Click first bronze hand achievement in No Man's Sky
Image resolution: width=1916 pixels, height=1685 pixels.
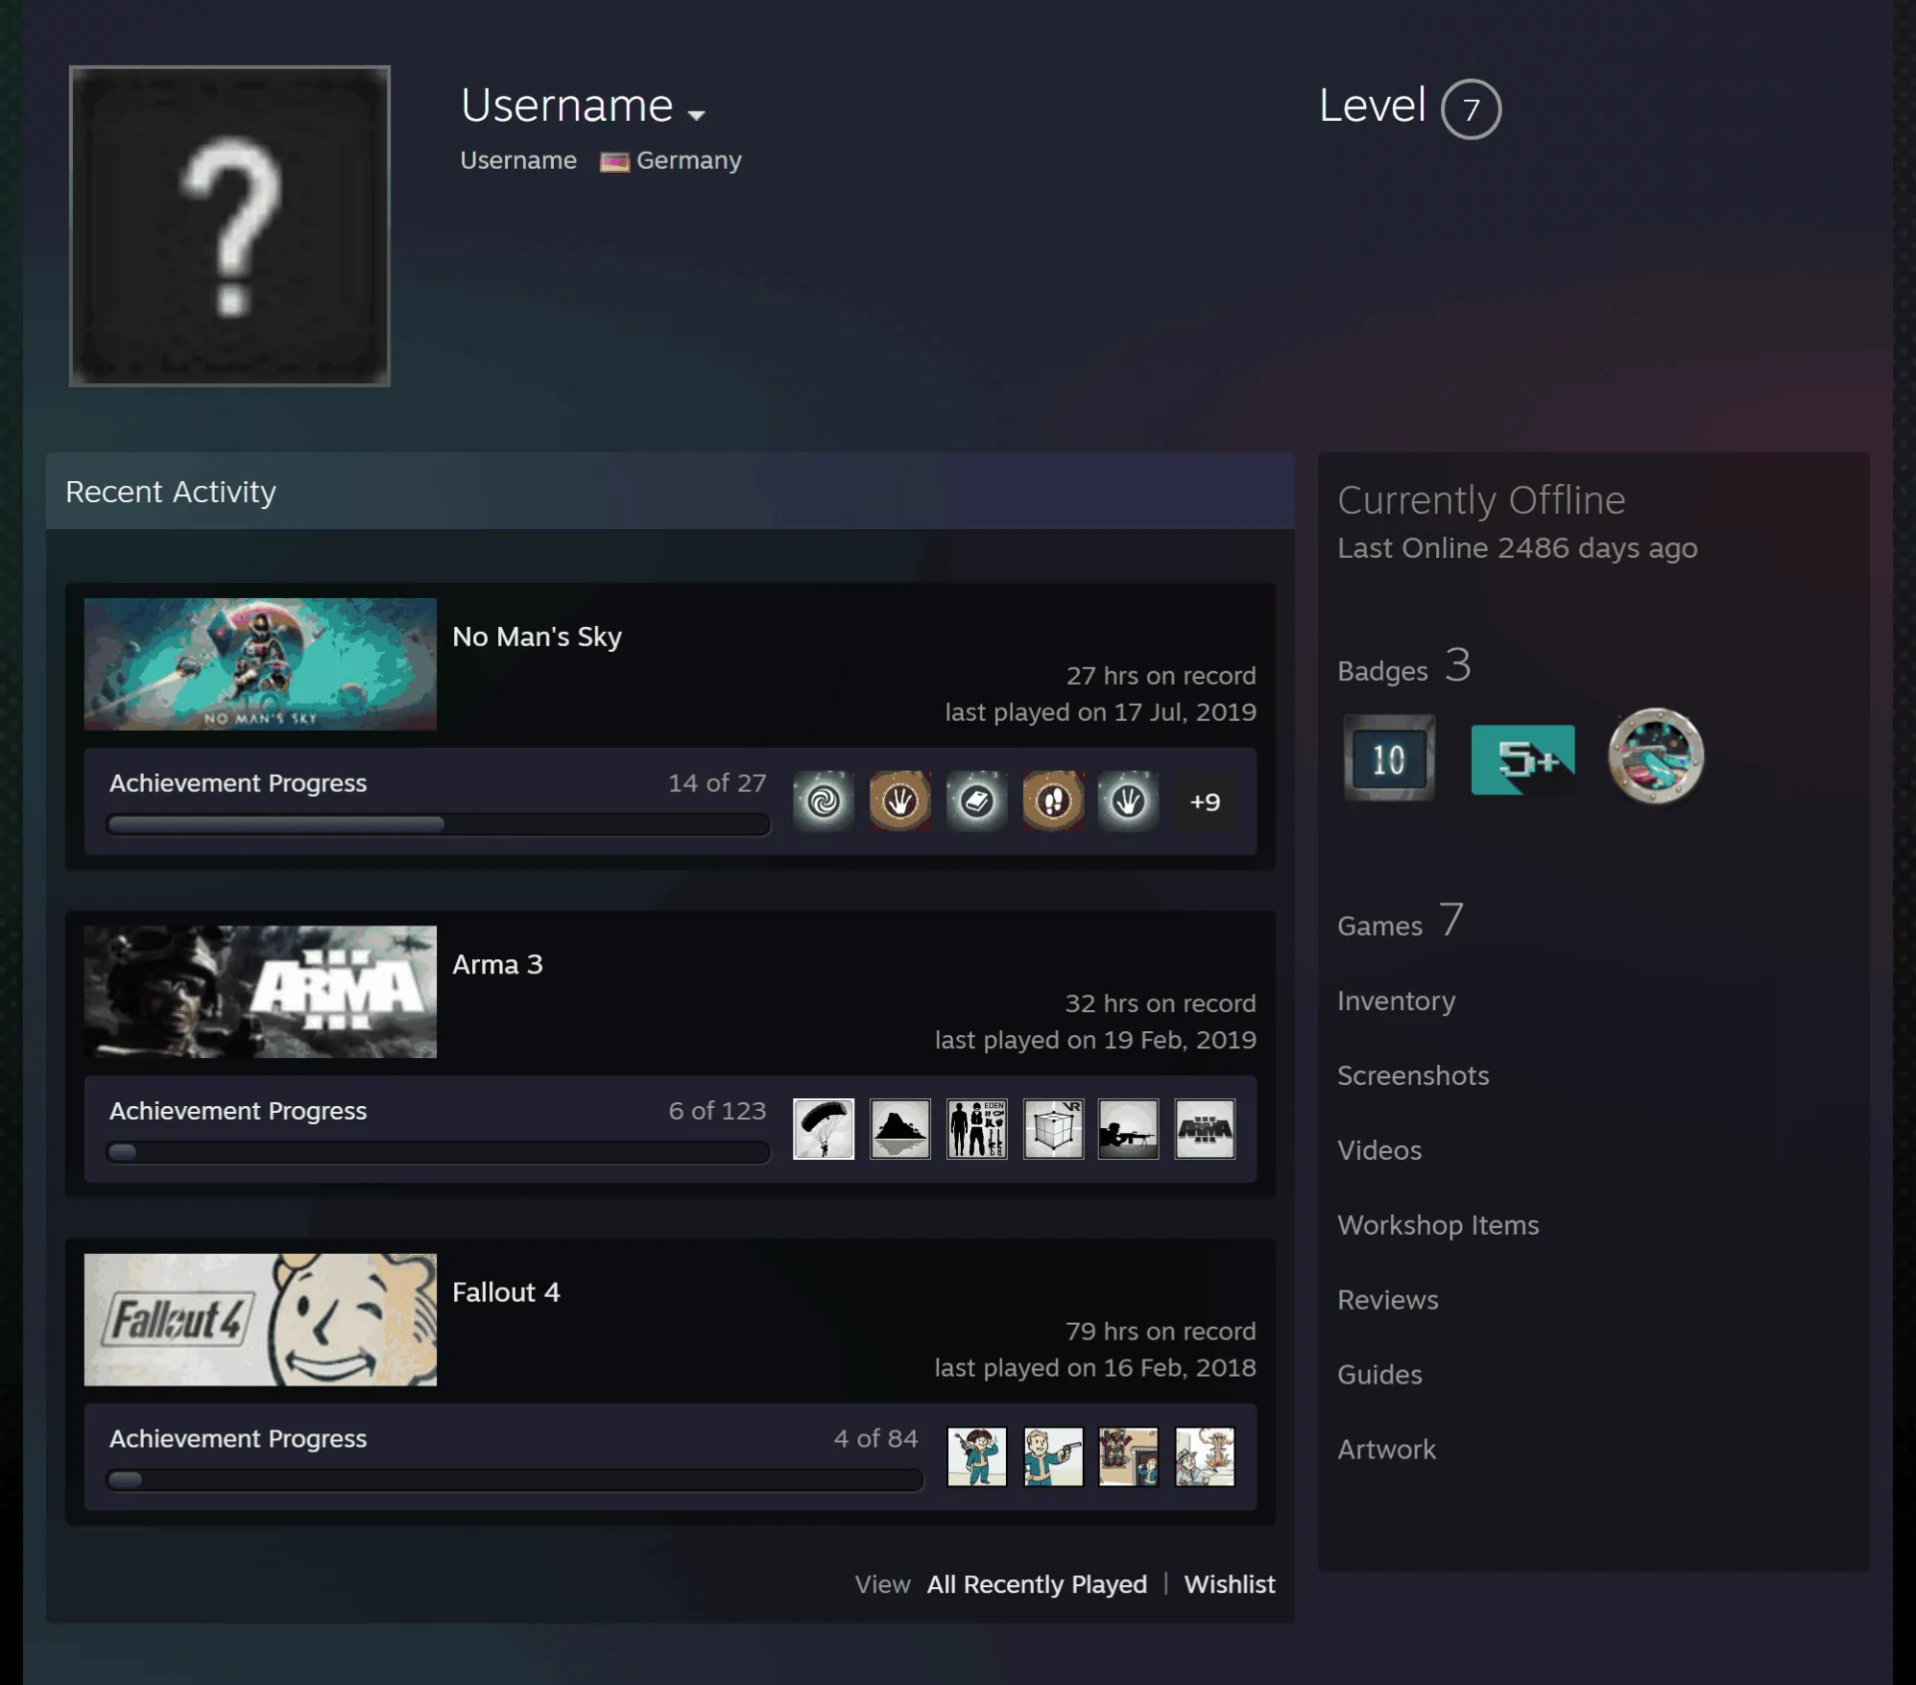pyautogui.click(x=900, y=801)
